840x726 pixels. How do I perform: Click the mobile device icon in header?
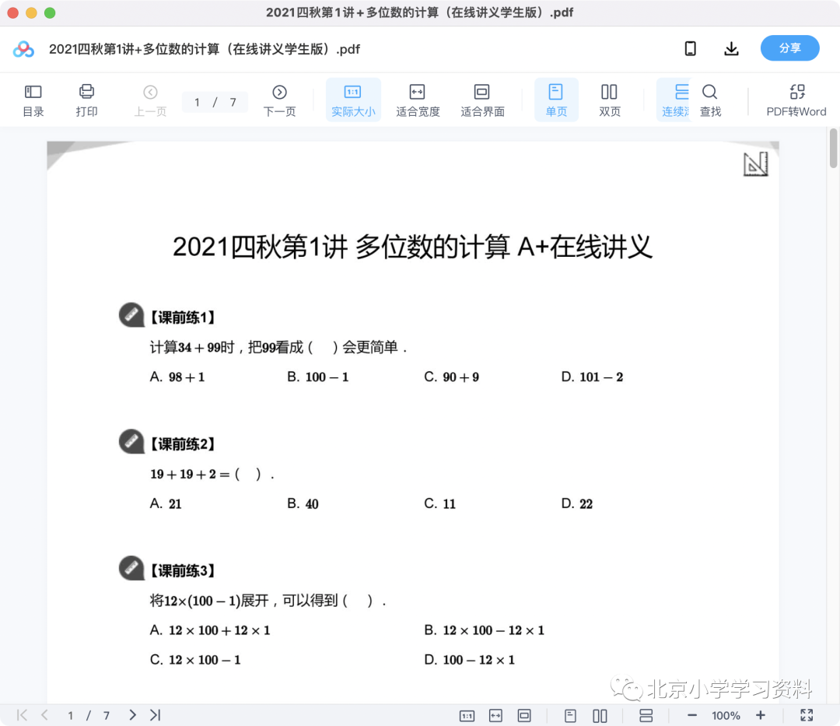point(691,49)
